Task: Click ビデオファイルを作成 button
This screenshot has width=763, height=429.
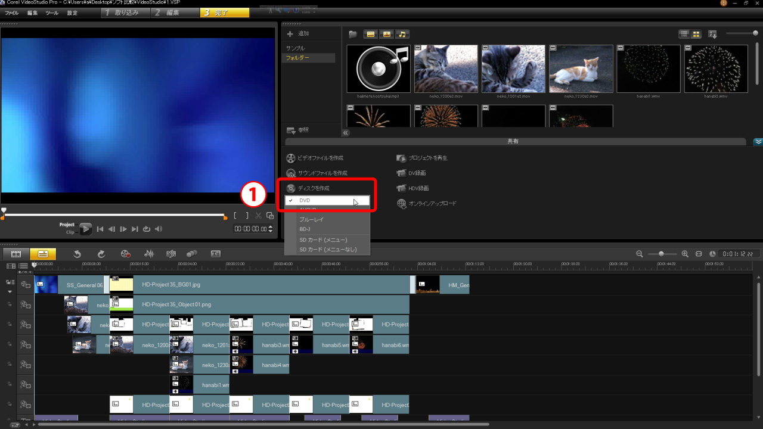Action: pos(321,158)
